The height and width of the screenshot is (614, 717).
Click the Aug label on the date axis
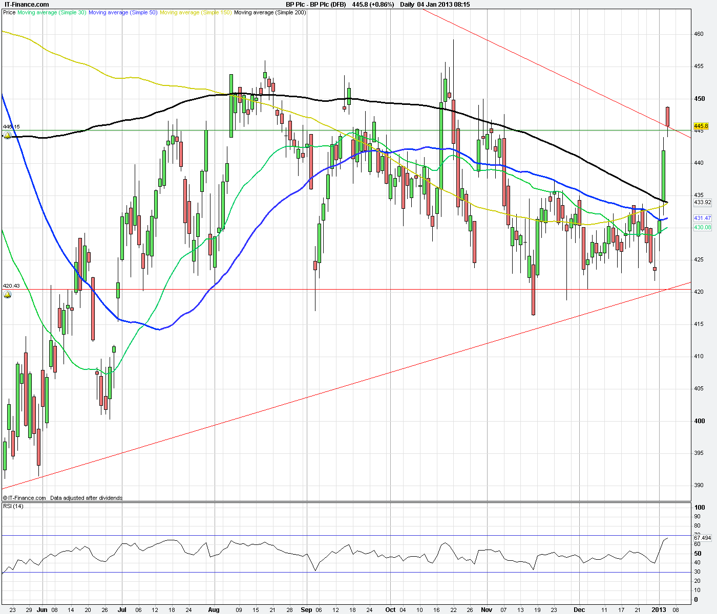tap(214, 610)
